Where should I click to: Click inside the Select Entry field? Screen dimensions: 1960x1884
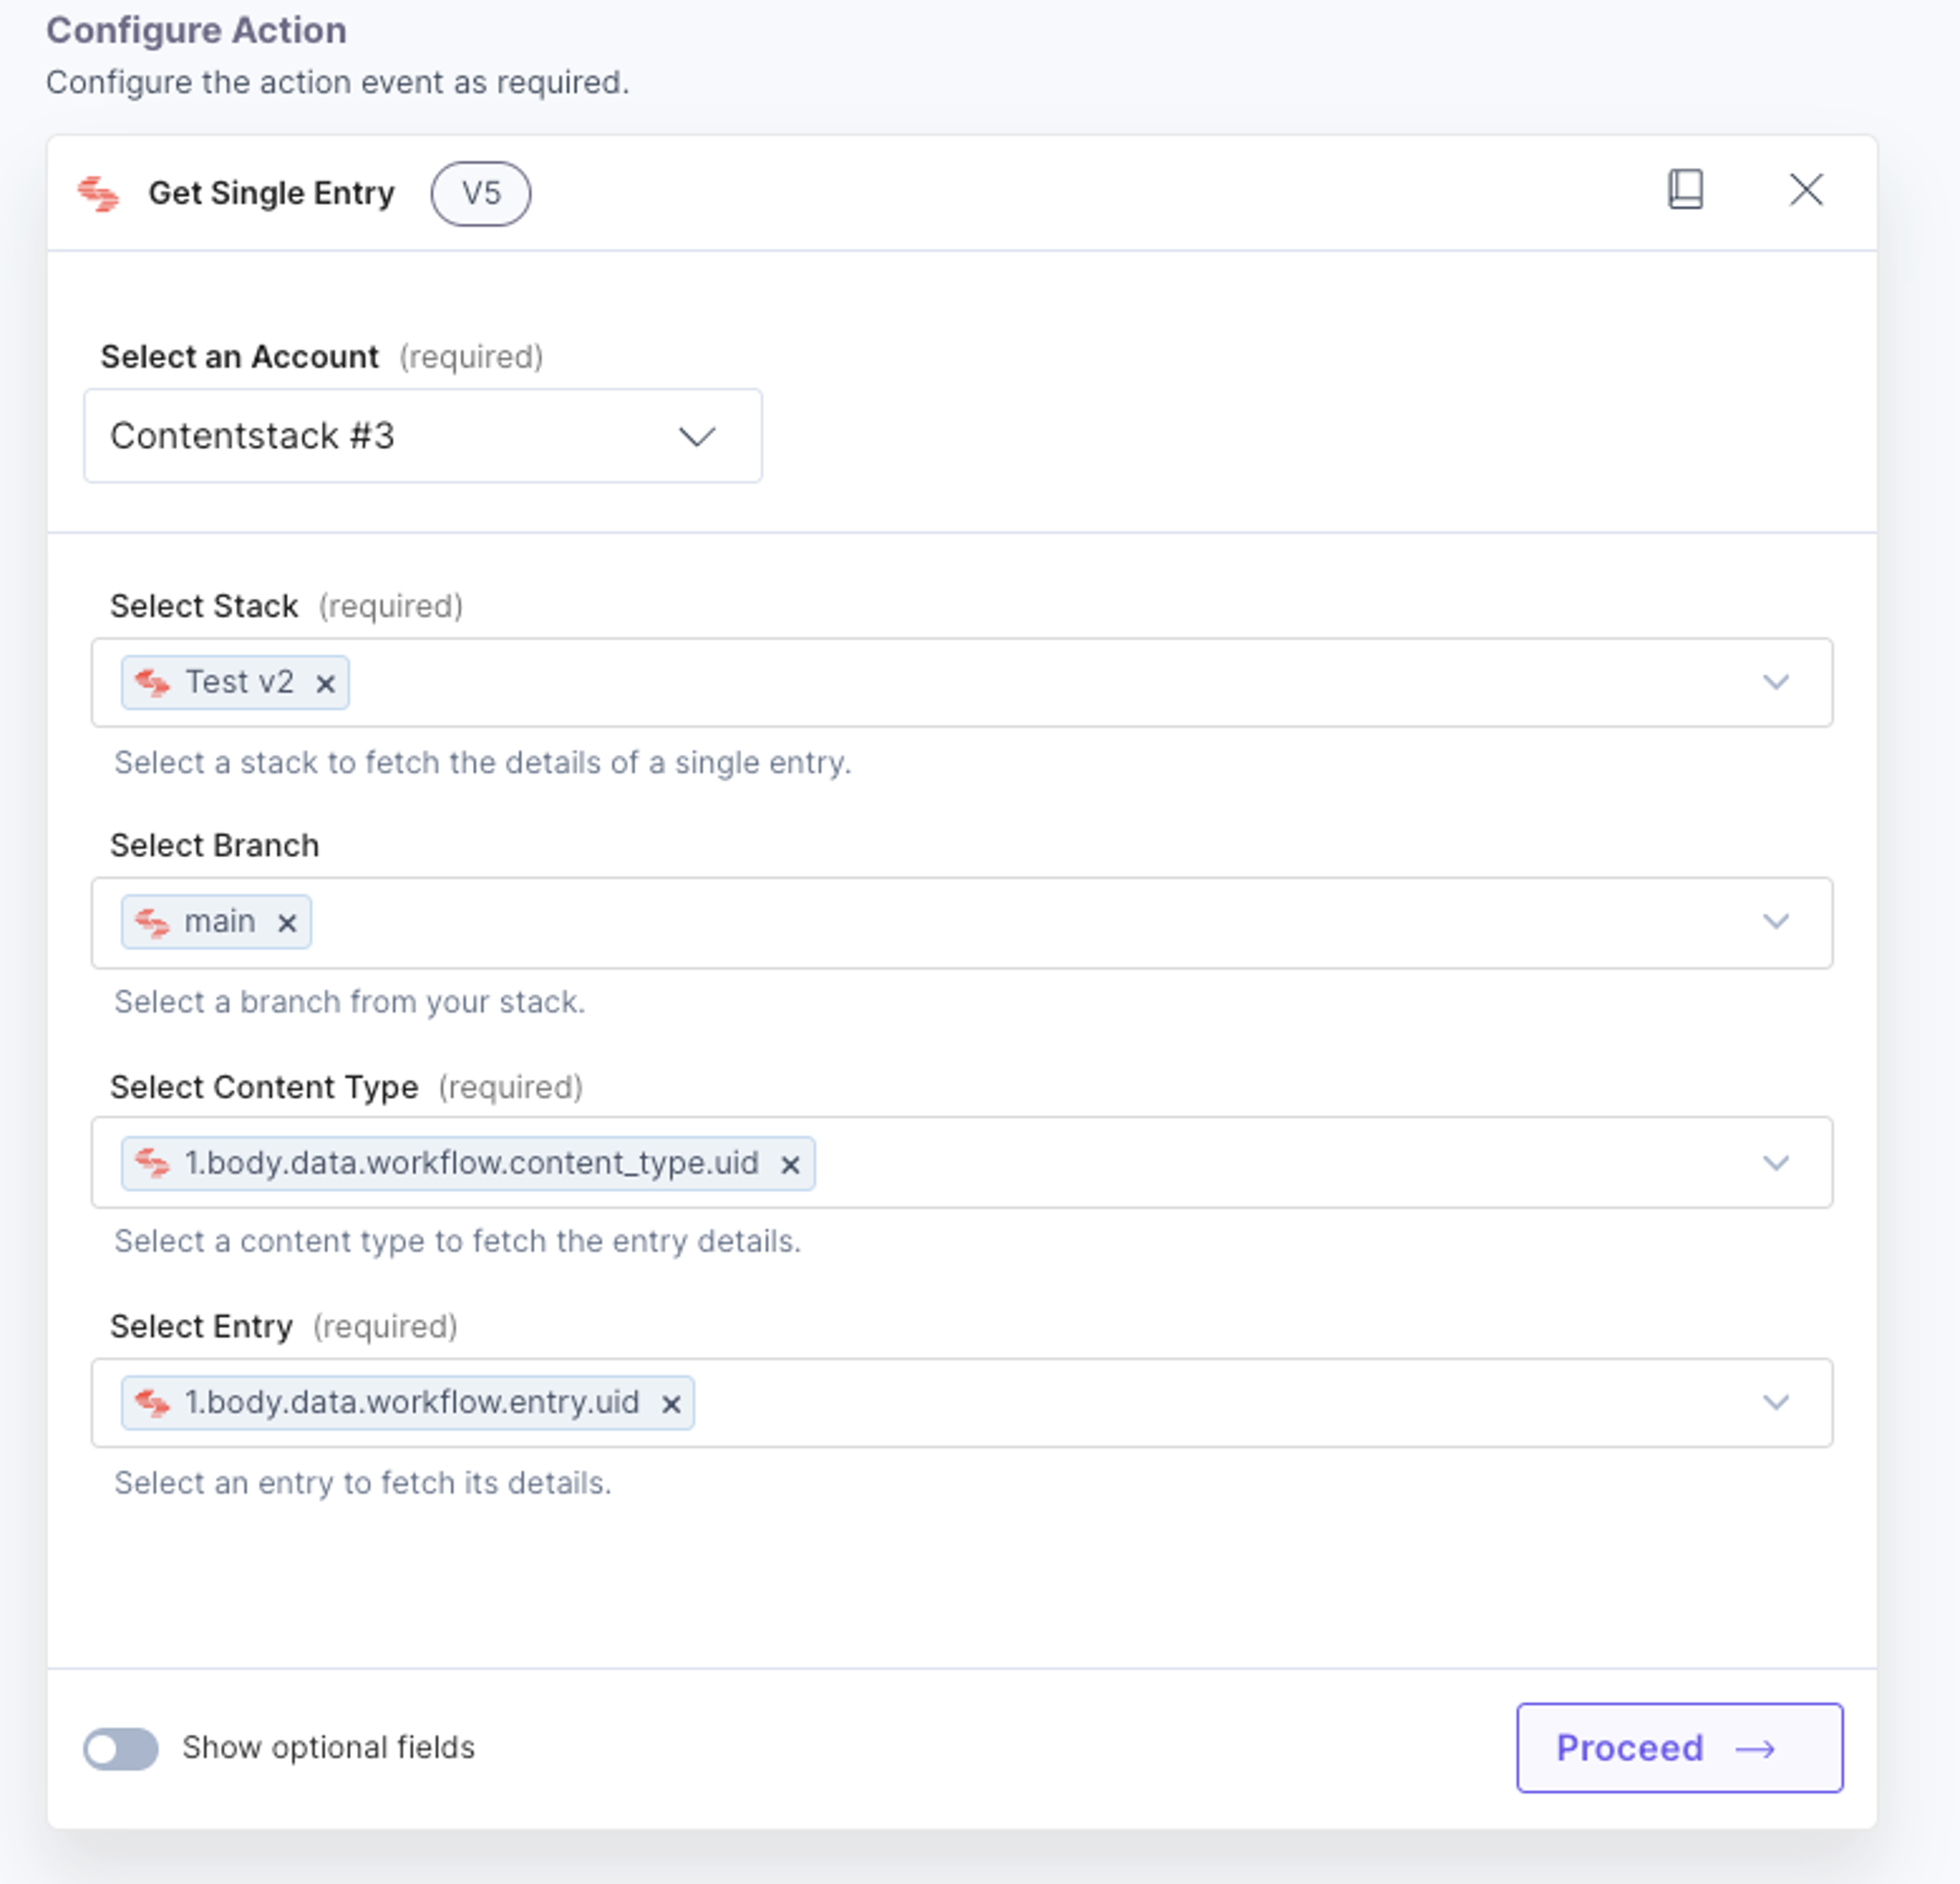coord(961,1403)
